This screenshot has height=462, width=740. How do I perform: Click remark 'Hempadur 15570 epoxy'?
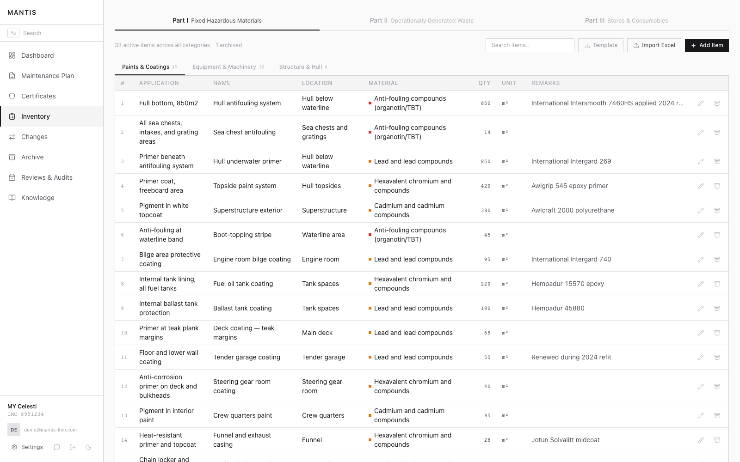click(568, 284)
